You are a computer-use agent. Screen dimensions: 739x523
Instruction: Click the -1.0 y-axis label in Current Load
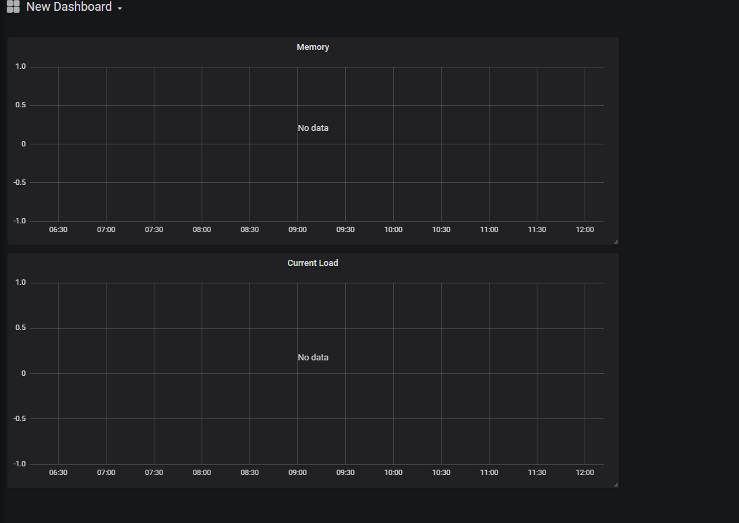click(20, 464)
